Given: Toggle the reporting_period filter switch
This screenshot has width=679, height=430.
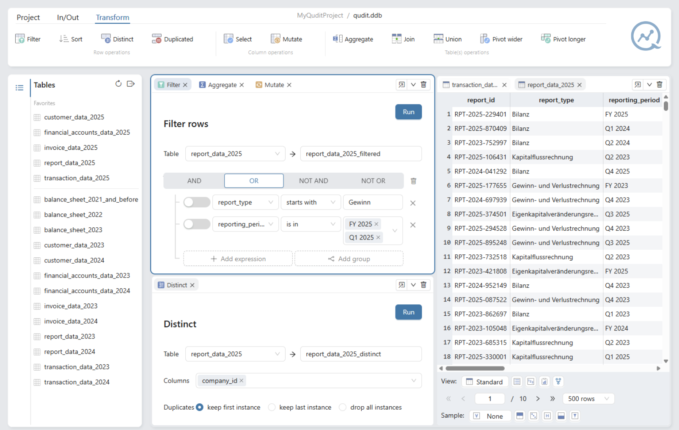Looking at the screenshot, I should 197,224.
